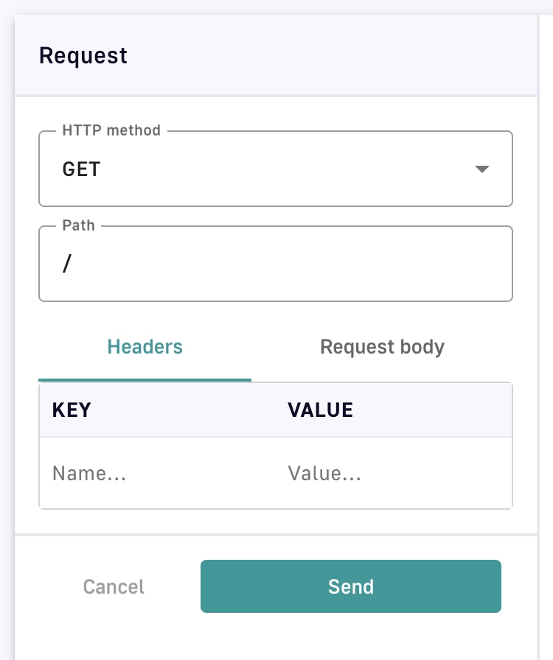Viewport: 553px width, 660px height.
Task: Click the Request panel title
Action: point(83,56)
